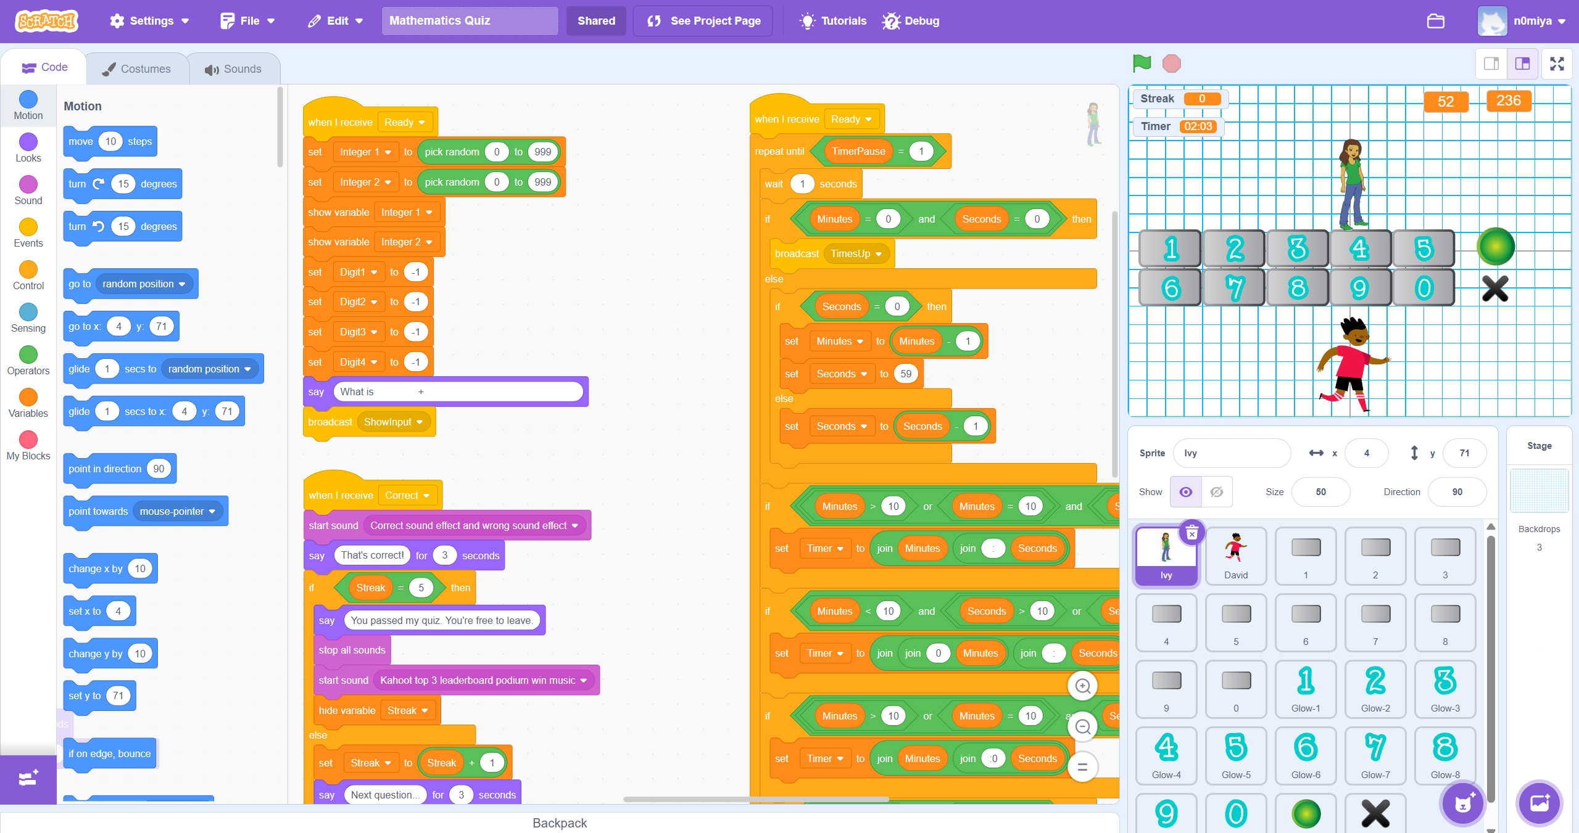Select the Sound block category
Screen dimensions: 1579x833
point(28,191)
